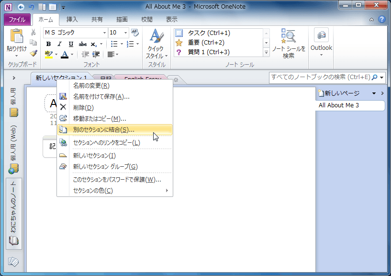Click the Decrease Indent icon
Image resolution: width=391 pixels, height=276 pixels.
85,54
